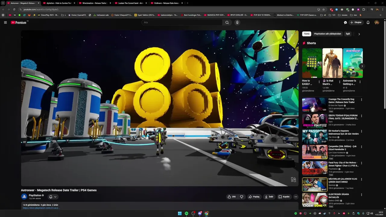Image resolution: width=386 pixels, height=217 pixels.
Task: Show next filter chips with arrow
Action: point(359,34)
